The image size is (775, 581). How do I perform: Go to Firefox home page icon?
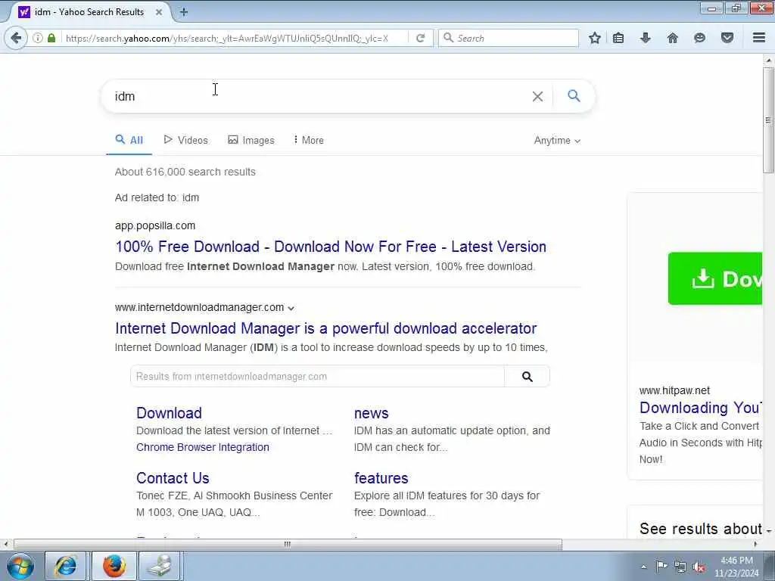pyautogui.click(x=672, y=38)
